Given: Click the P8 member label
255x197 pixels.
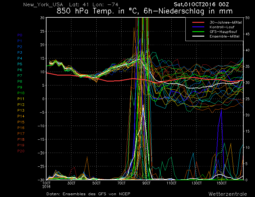Looking at the screenshot, I should pyautogui.click(x=20, y=82).
